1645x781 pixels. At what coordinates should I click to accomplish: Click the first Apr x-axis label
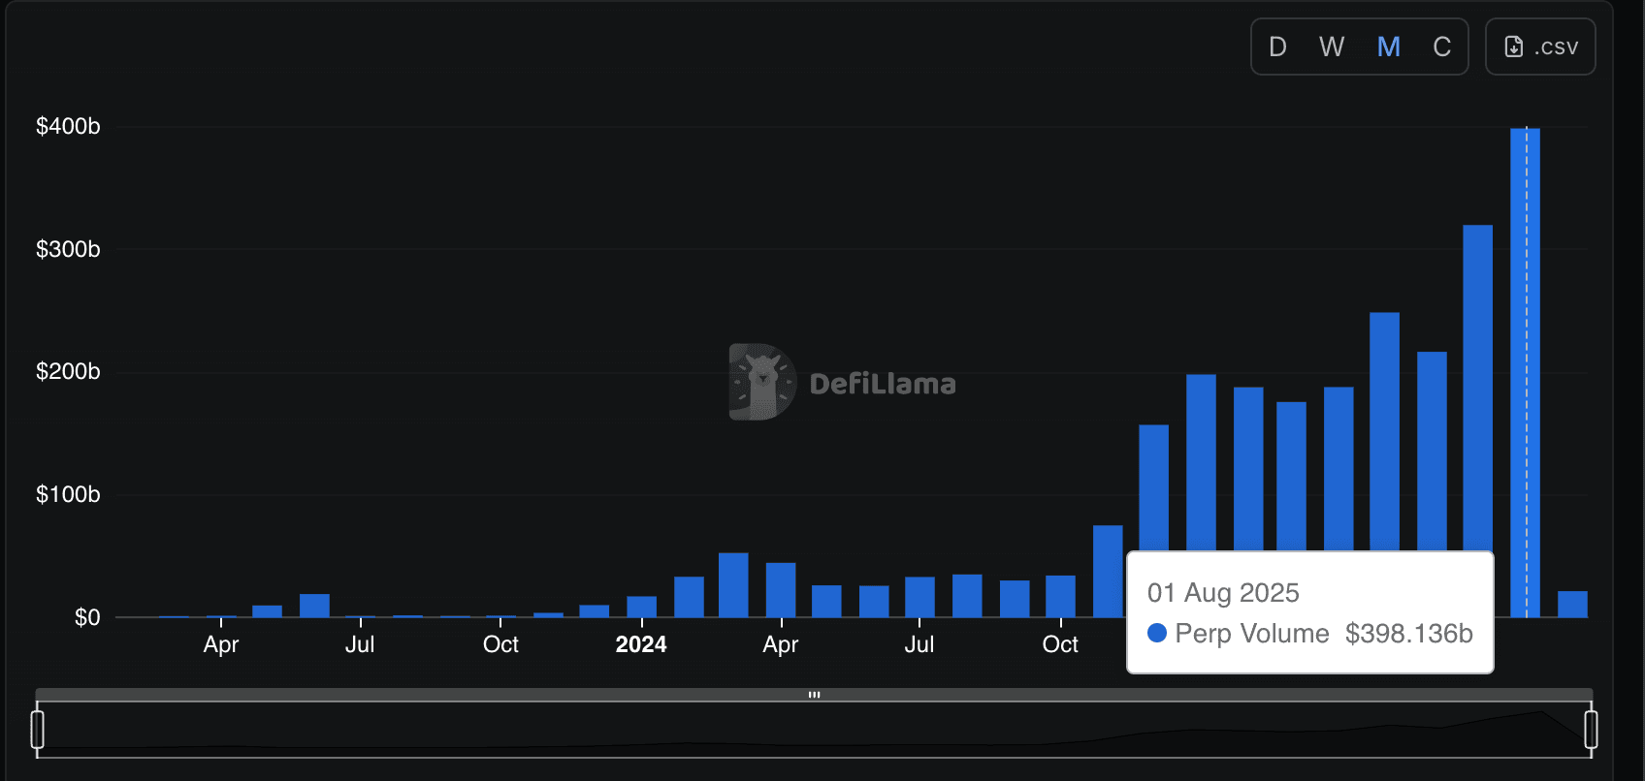coord(221,644)
